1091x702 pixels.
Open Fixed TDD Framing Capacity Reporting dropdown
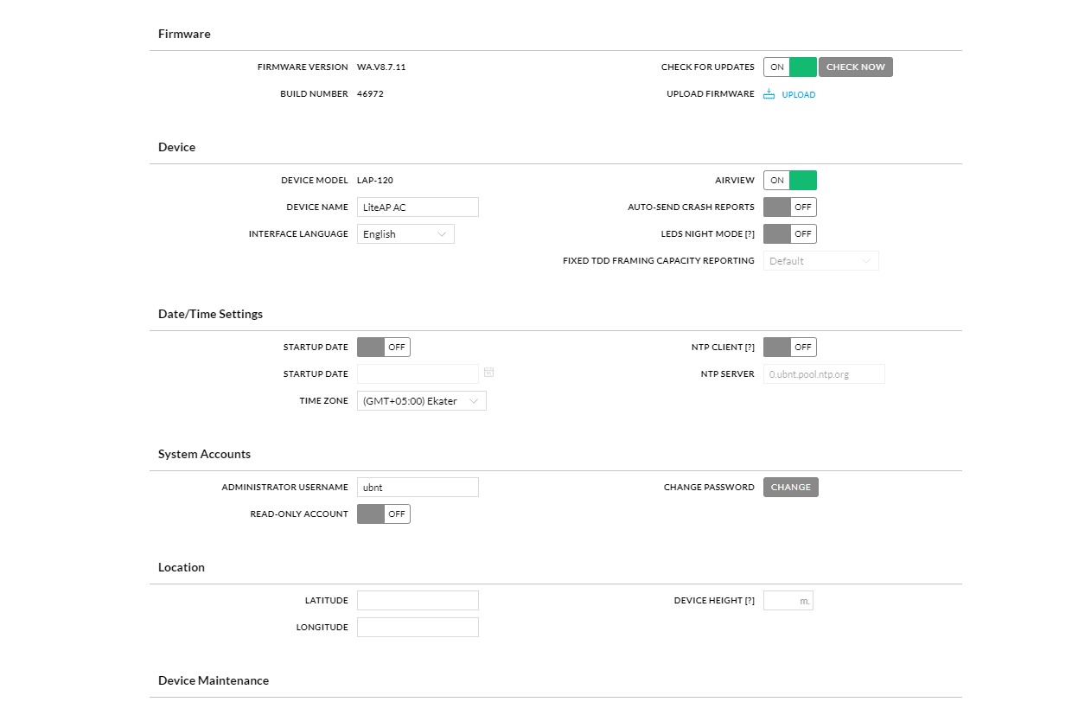click(x=820, y=261)
